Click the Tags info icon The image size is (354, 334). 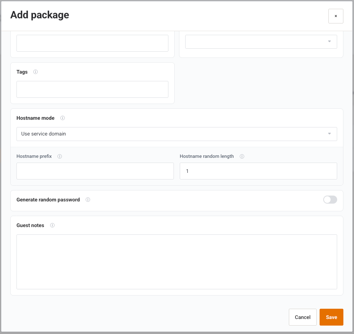(36, 72)
